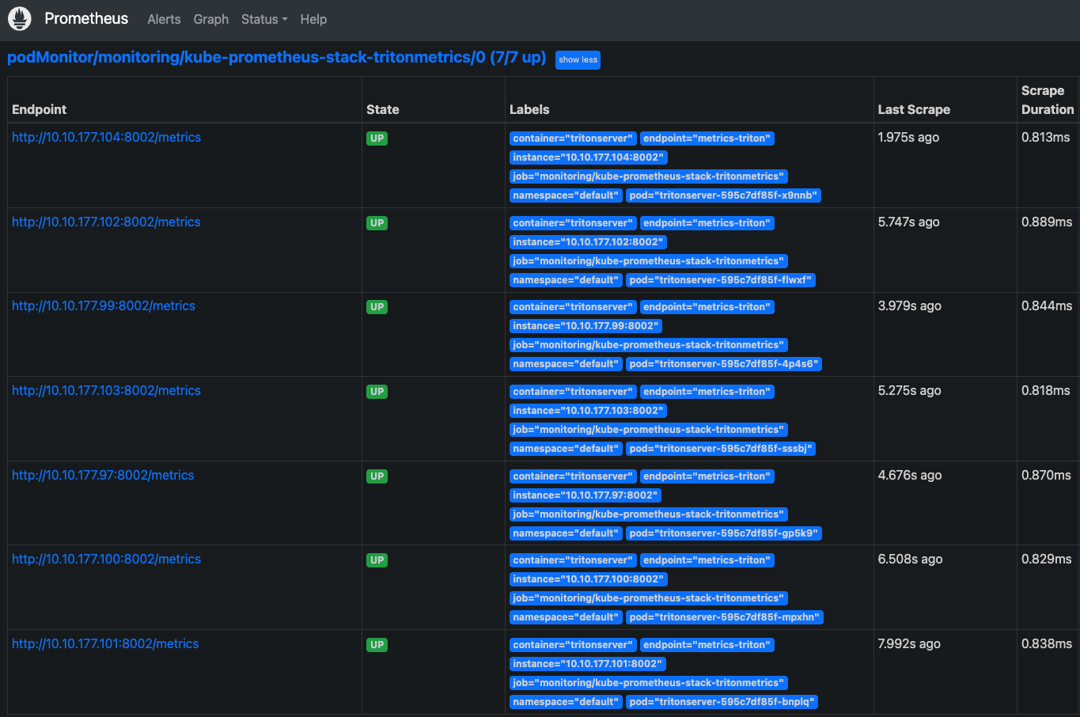Click the UP badge for 10.10.177.102
The image size is (1080, 717).
(377, 223)
